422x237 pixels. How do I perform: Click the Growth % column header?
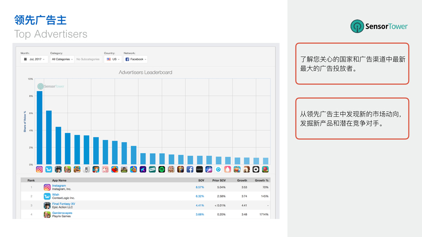pos(262,180)
